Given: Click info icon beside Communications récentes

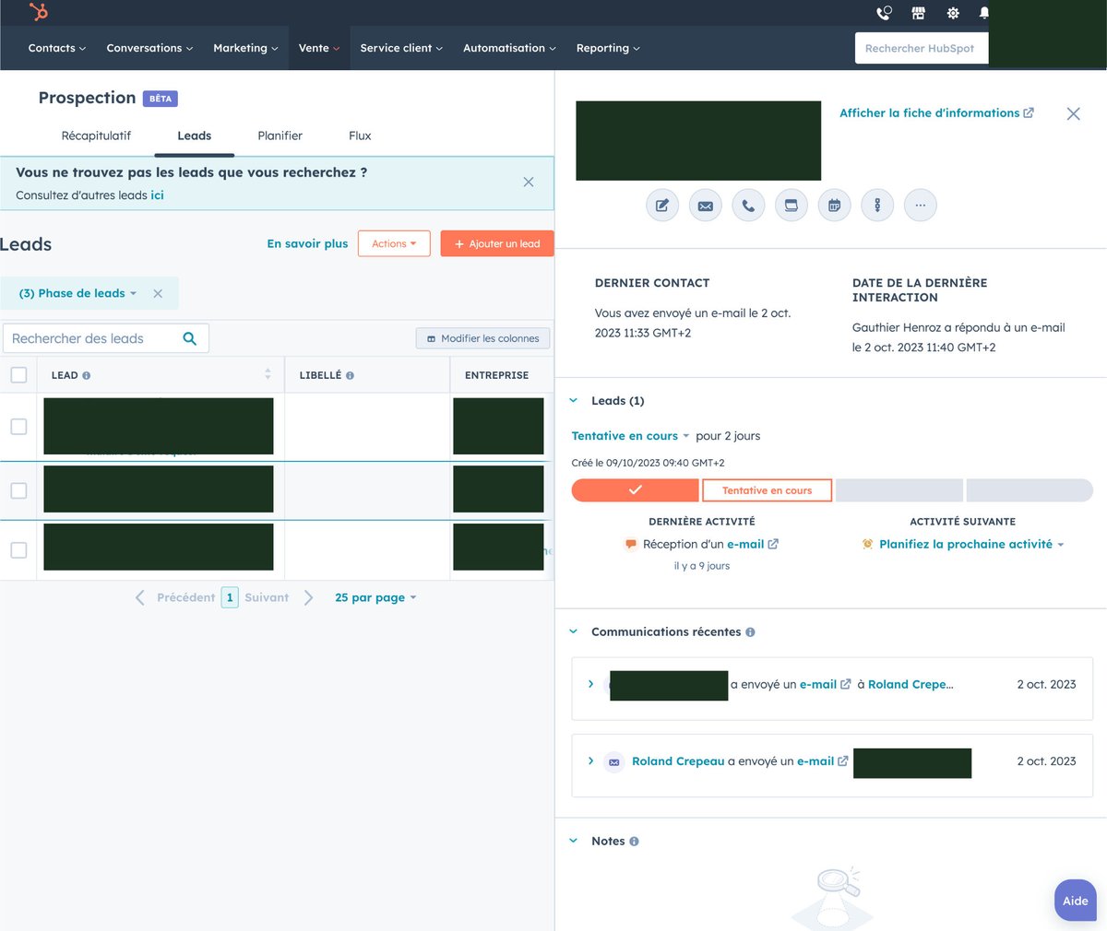Looking at the screenshot, I should [750, 632].
